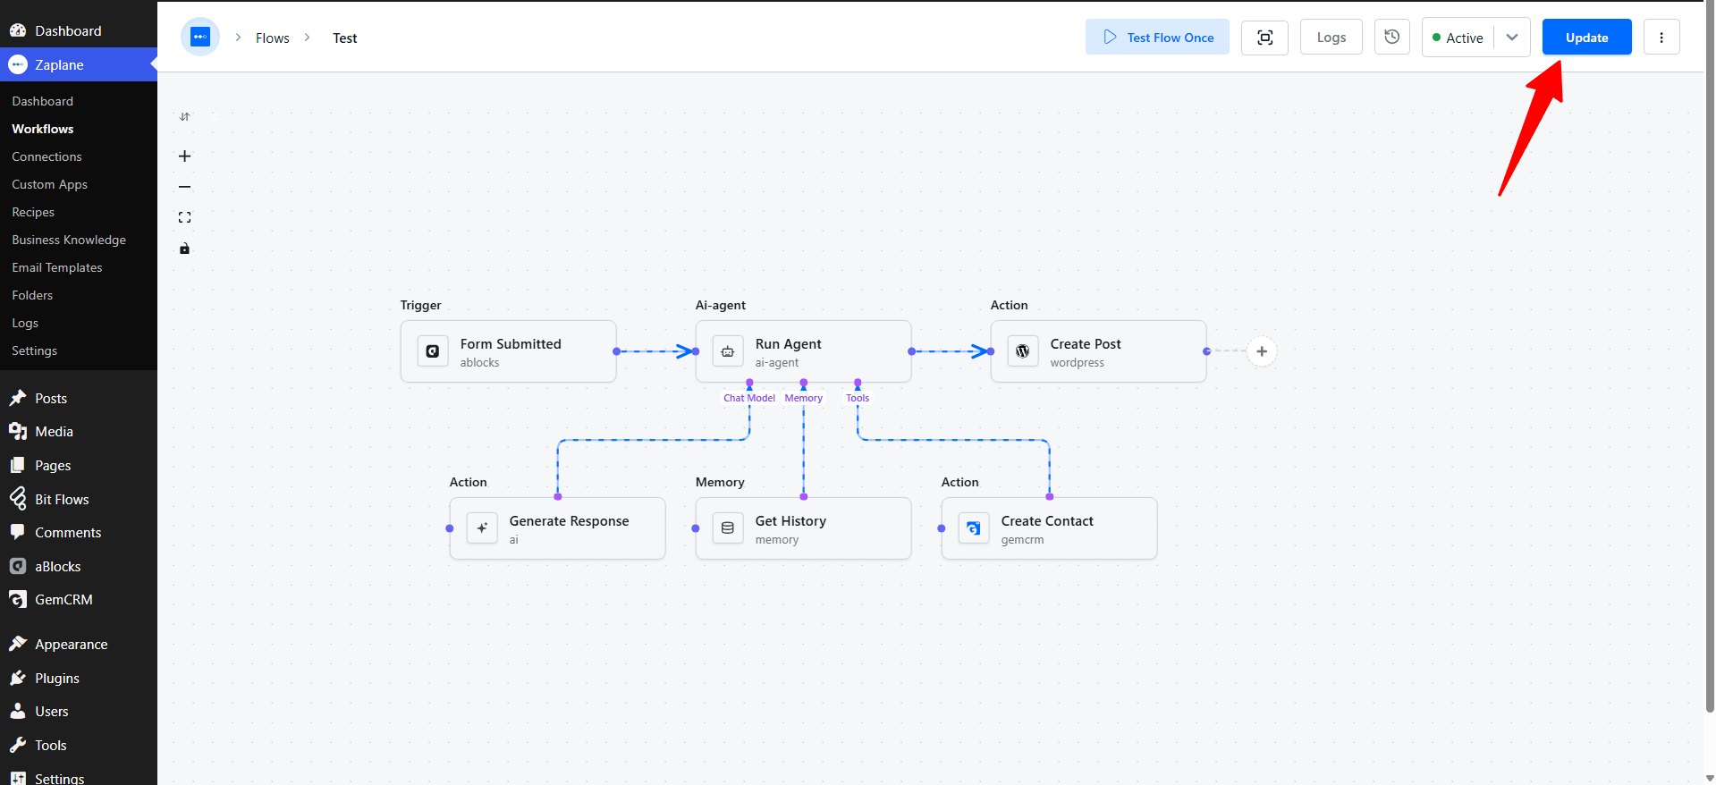Screen dimensions: 1716x785
Task: Click the page vertical scrollbar
Action: click(1710, 358)
